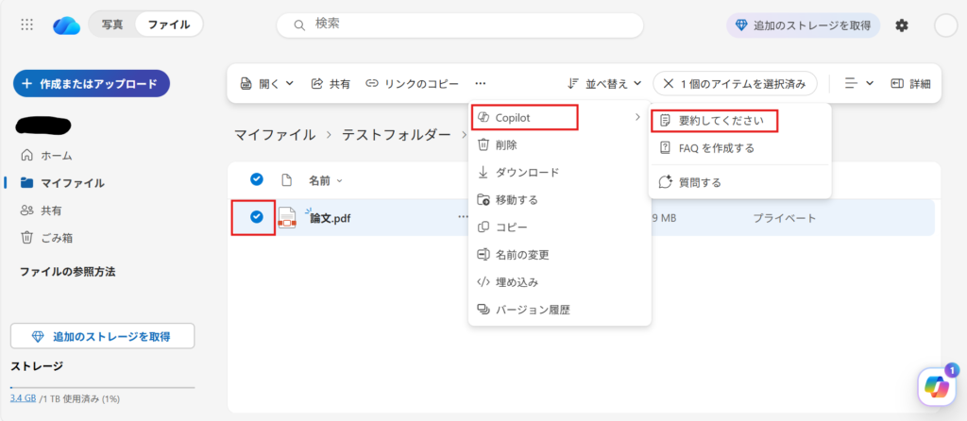Open the settings gear icon

click(902, 25)
